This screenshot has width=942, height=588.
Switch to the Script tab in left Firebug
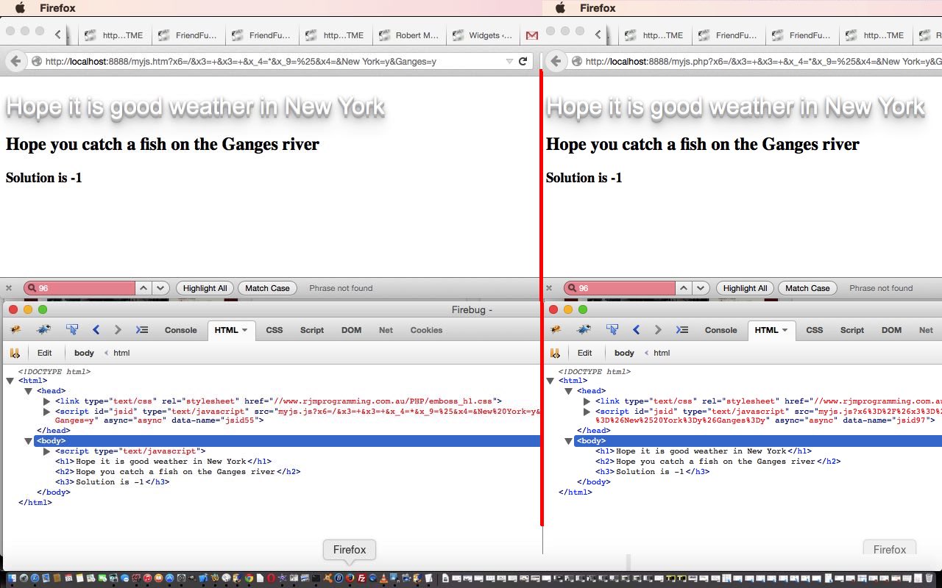pyautogui.click(x=312, y=330)
